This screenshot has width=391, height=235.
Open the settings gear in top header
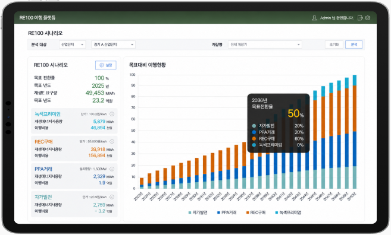click(368, 18)
